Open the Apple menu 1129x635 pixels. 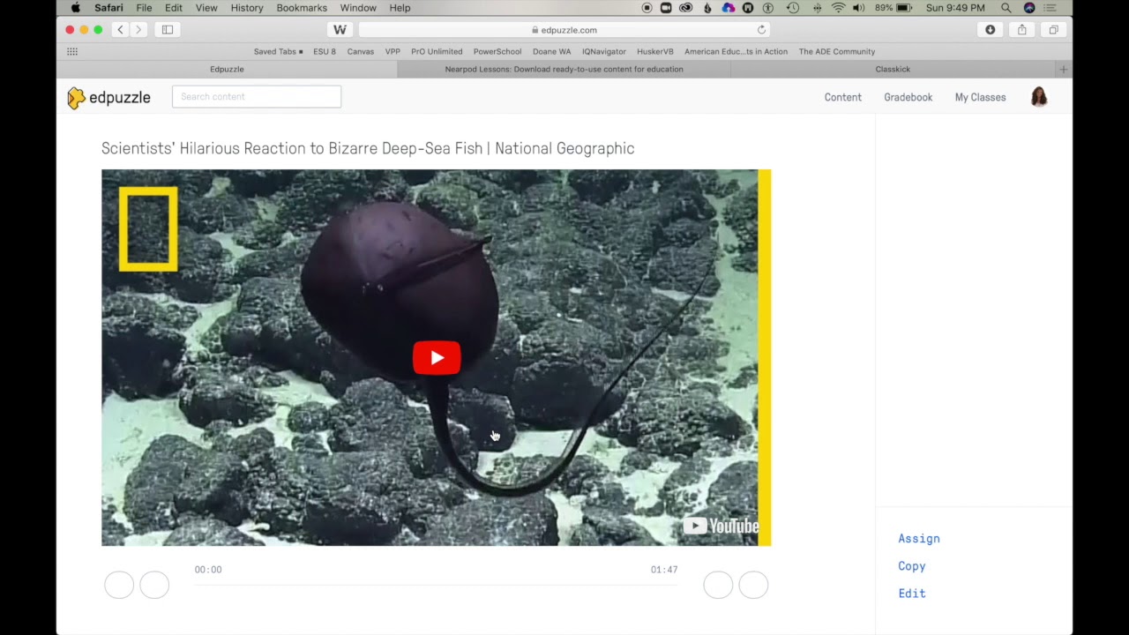point(75,8)
